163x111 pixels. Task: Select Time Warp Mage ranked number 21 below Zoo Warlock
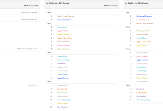tap(143, 100)
